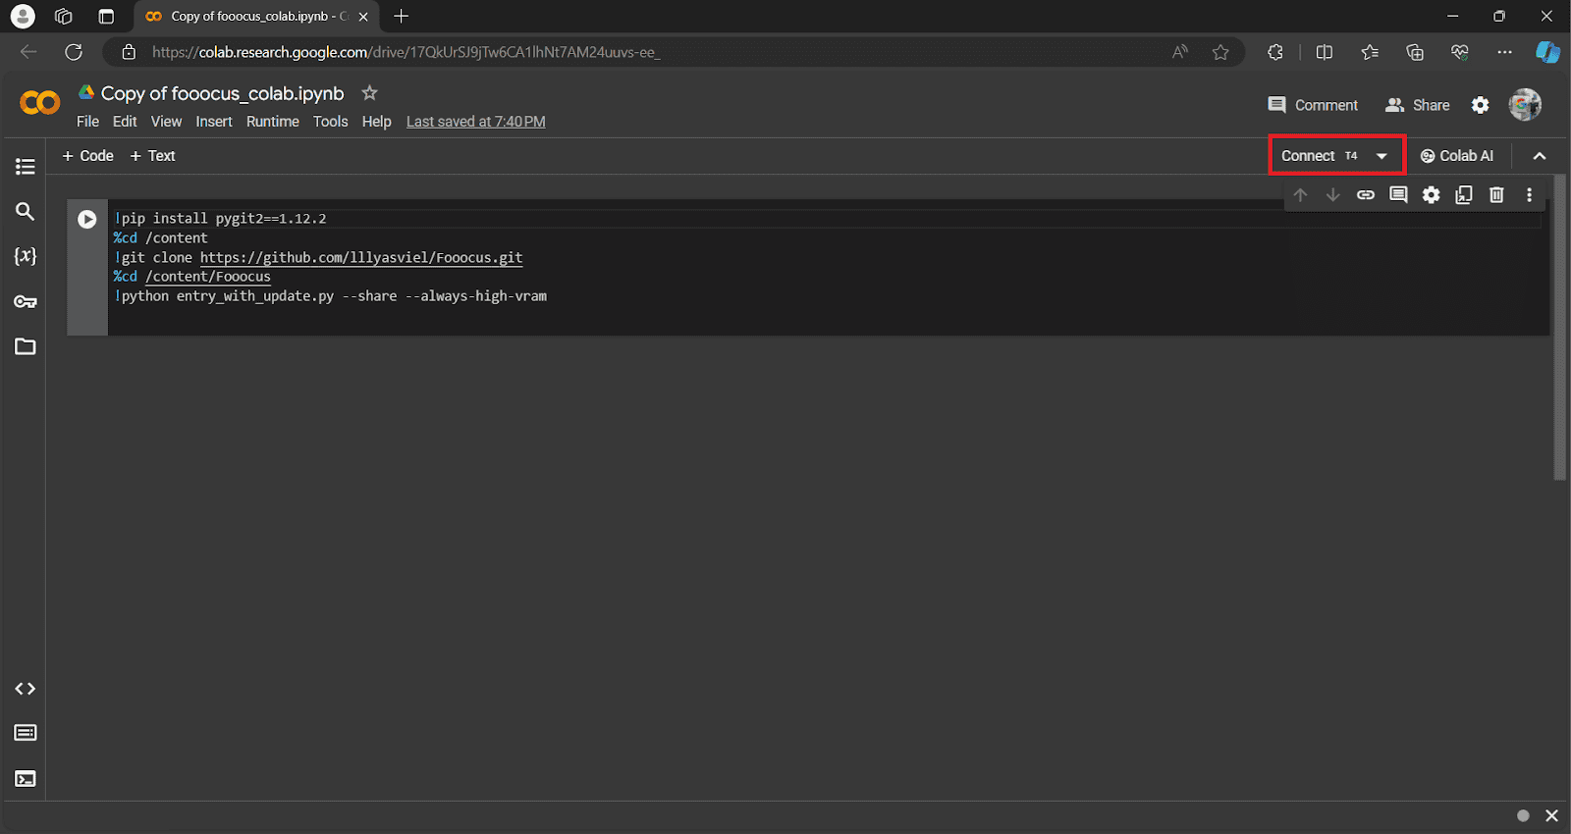The image size is (1571, 834).
Task: Click the Share button
Action: (1417, 105)
